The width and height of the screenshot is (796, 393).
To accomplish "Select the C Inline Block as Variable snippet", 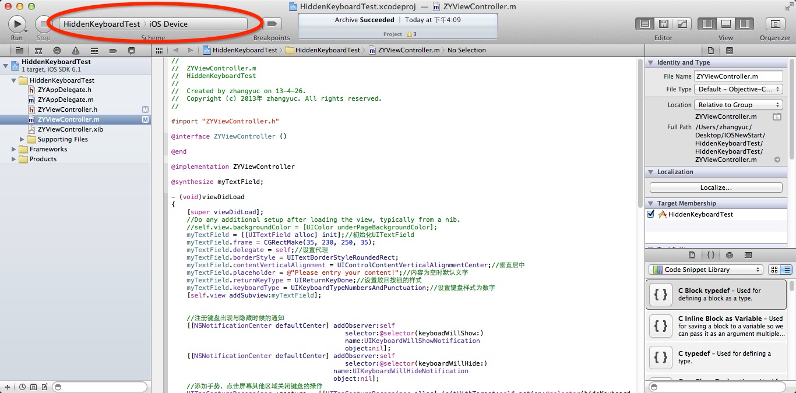I will 716,326.
